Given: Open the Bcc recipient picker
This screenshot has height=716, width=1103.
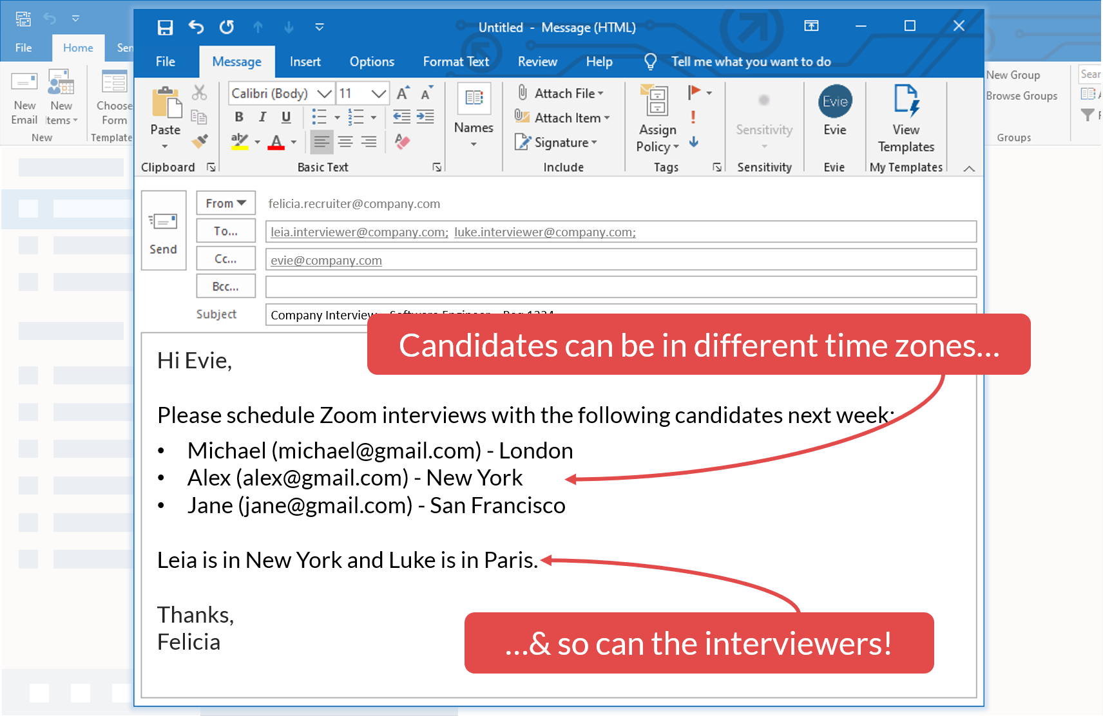Looking at the screenshot, I should pyautogui.click(x=225, y=286).
